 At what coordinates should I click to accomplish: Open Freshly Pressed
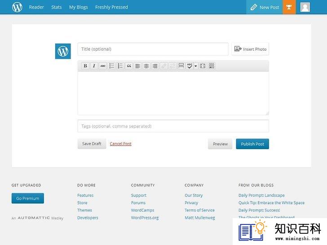pyautogui.click(x=111, y=7)
